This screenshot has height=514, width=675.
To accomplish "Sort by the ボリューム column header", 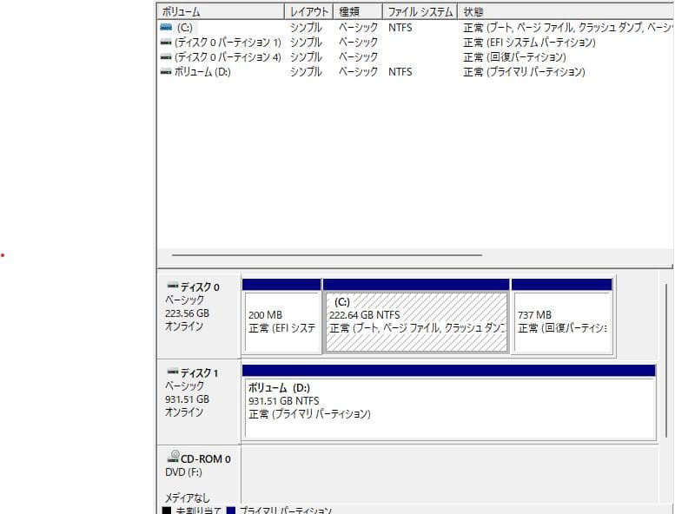I will [x=221, y=11].
